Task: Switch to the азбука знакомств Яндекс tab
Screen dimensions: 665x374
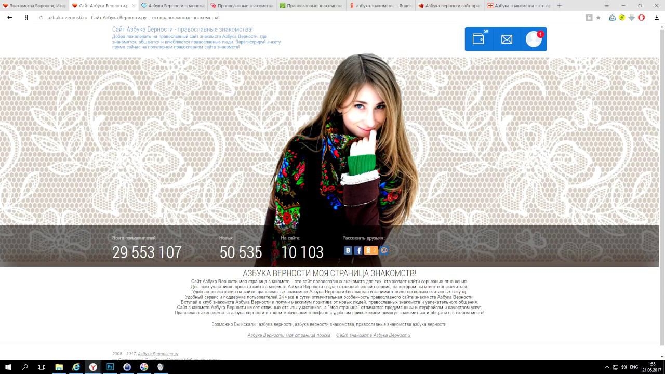Action: click(x=381, y=6)
